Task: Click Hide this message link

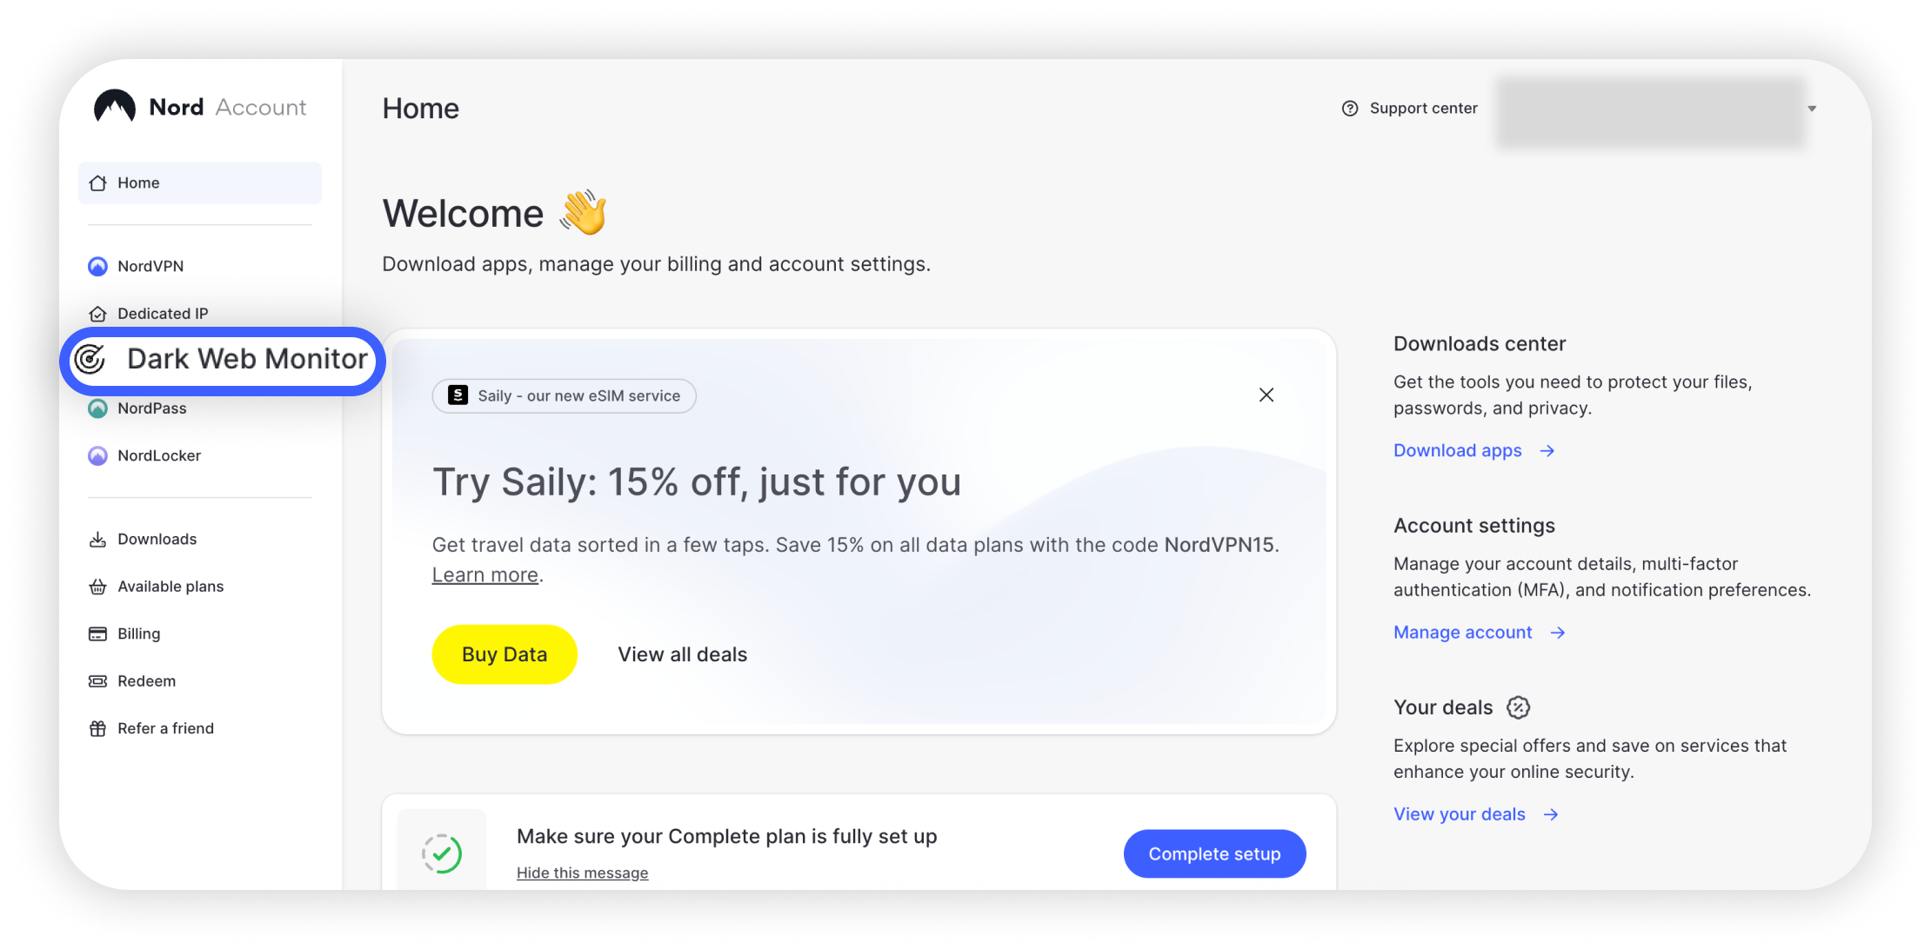Action: [582, 873]
